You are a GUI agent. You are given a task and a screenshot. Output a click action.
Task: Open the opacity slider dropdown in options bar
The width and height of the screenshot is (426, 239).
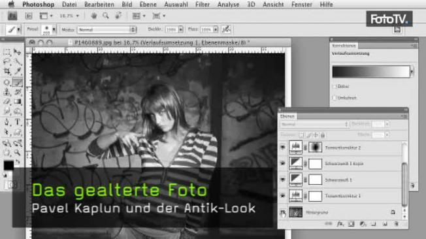(181, 29)
